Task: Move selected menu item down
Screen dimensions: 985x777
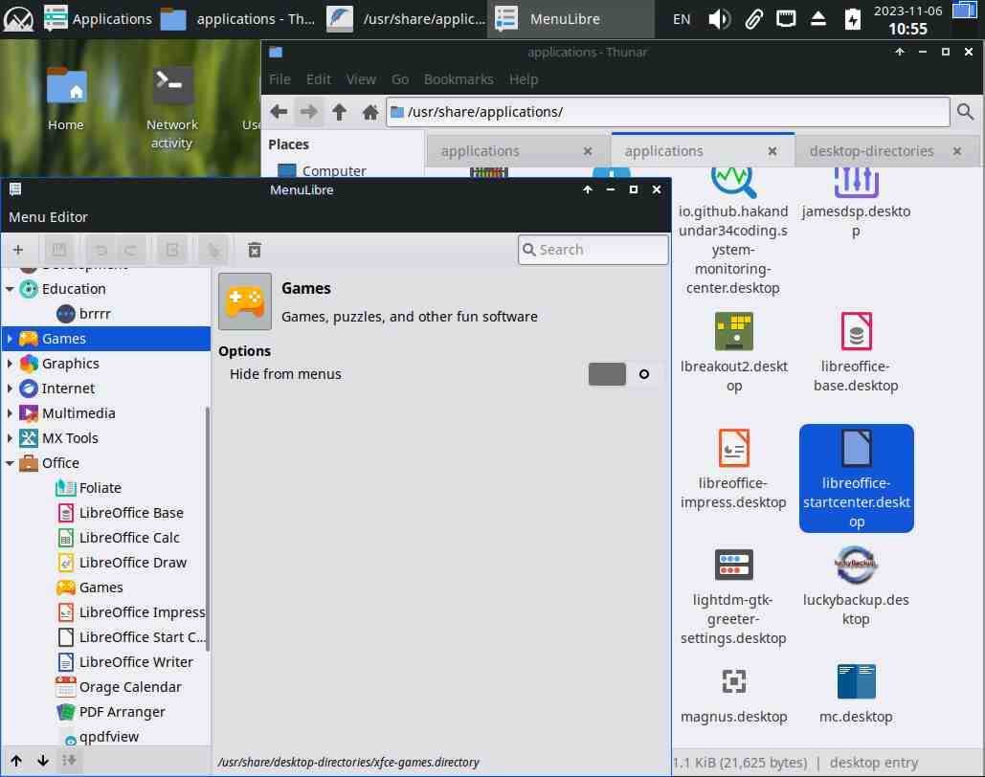Action: click(43, 761)
